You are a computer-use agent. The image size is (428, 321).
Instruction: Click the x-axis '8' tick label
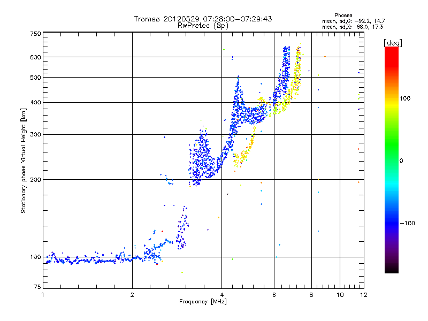coord(311,295)
